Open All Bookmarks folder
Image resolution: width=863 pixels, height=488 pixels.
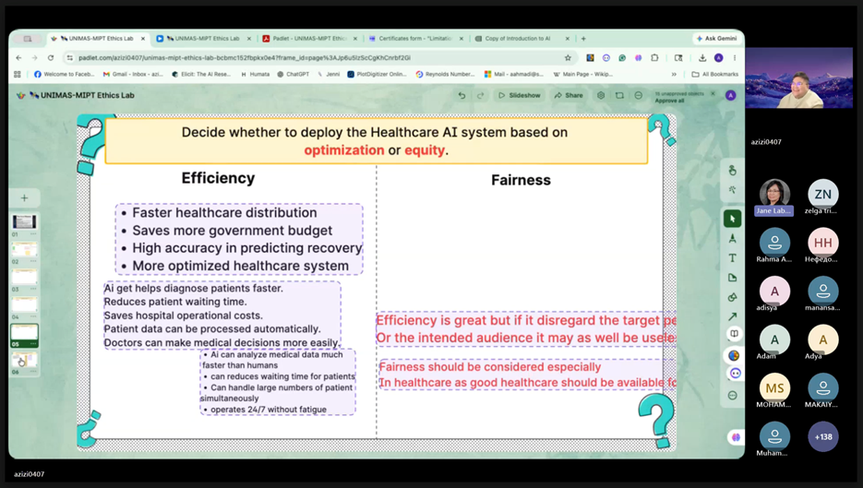click(714, 74)
